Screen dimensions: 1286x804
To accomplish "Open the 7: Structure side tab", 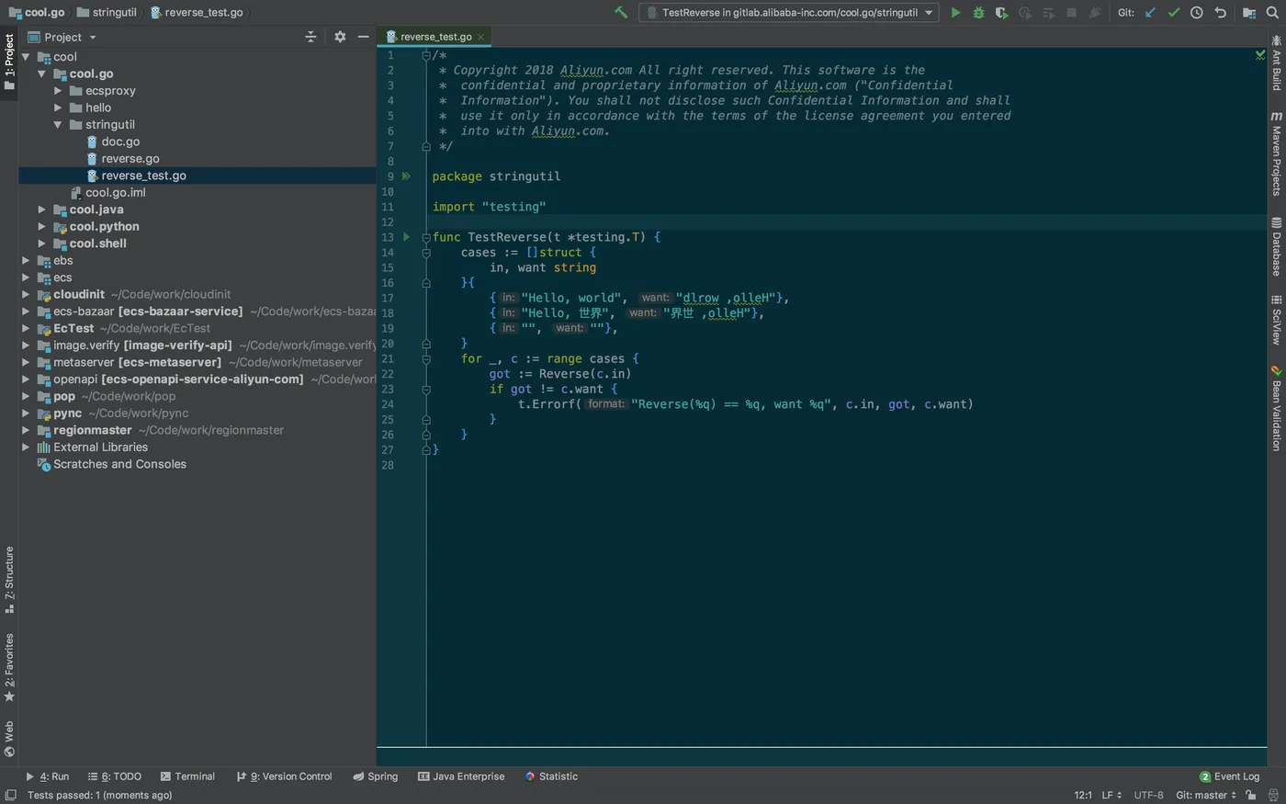I will (9, 580).
